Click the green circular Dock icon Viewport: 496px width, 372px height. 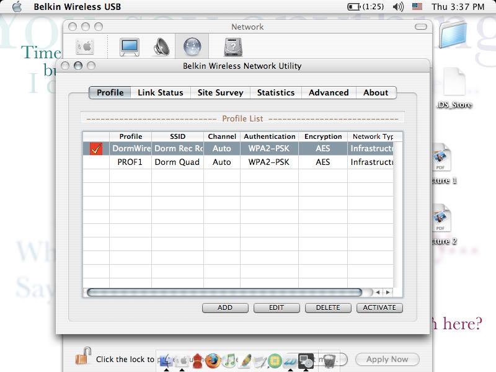[275, 360]
